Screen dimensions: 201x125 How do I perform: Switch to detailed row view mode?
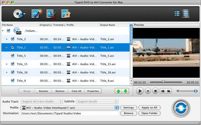click(x=186, y=13)
